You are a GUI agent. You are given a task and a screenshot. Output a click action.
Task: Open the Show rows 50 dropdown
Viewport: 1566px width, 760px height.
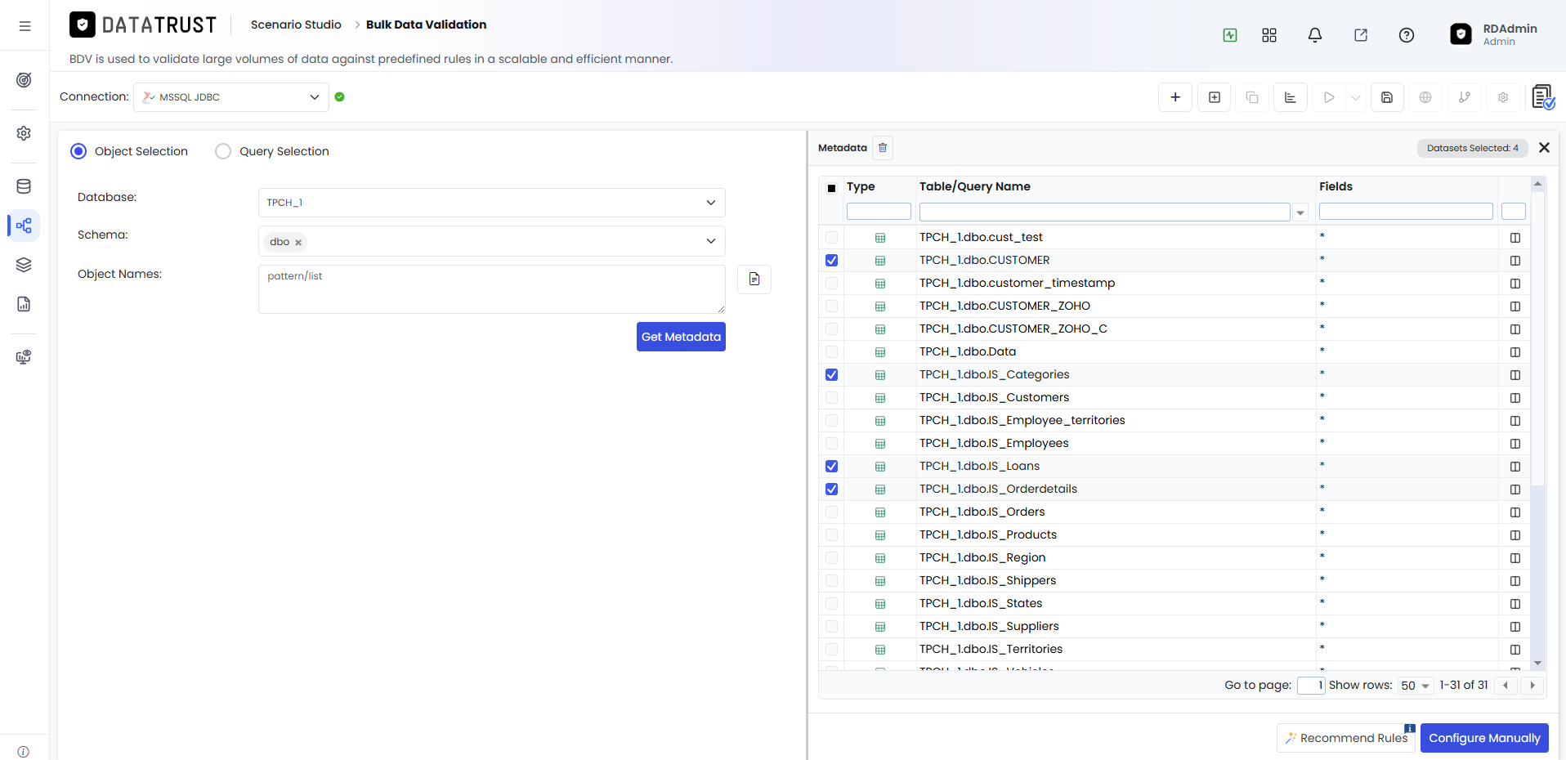tap(1416, 686)
